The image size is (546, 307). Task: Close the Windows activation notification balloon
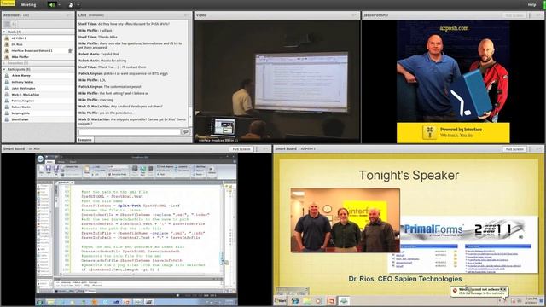pos(504,289)
